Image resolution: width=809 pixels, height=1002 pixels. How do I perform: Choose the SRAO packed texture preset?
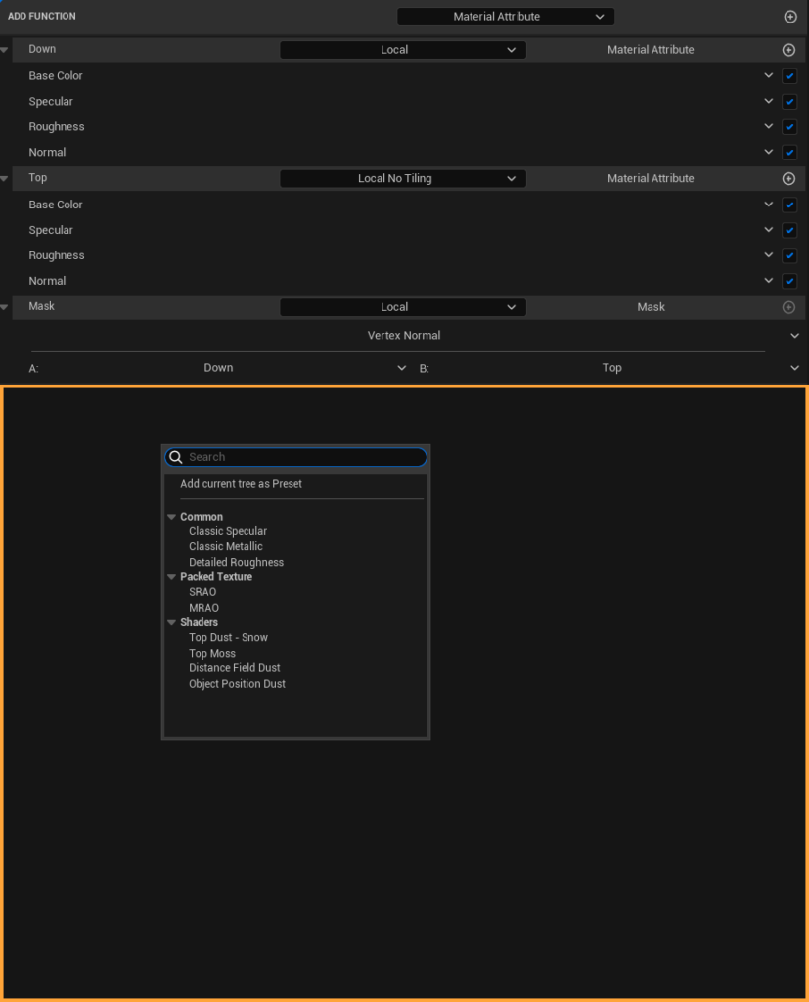(202, 591)
